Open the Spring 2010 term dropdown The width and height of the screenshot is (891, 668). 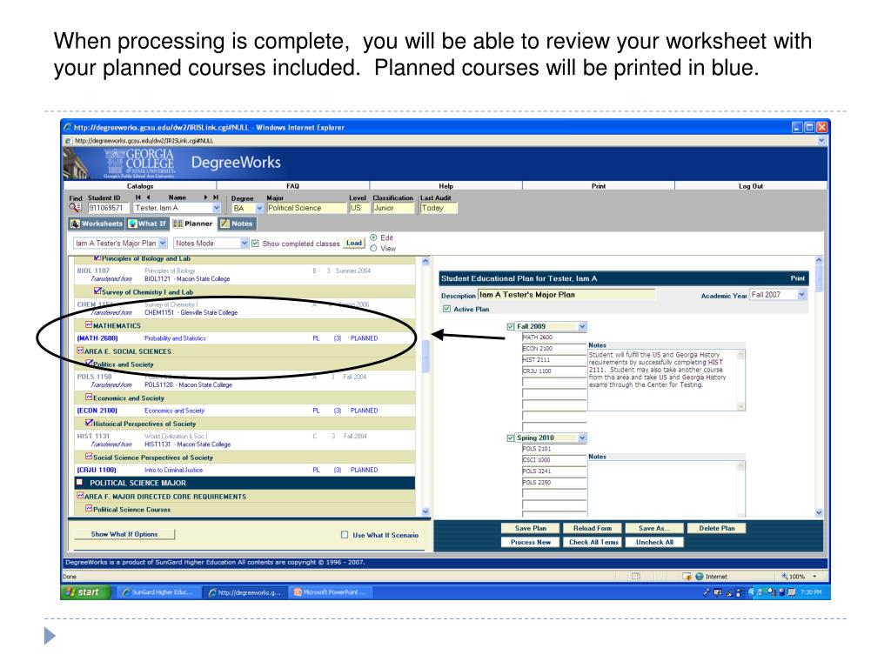coord(582,438)
